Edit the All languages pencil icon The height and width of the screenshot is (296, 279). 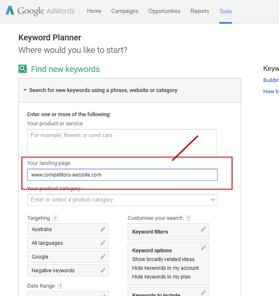coord(103,243)
